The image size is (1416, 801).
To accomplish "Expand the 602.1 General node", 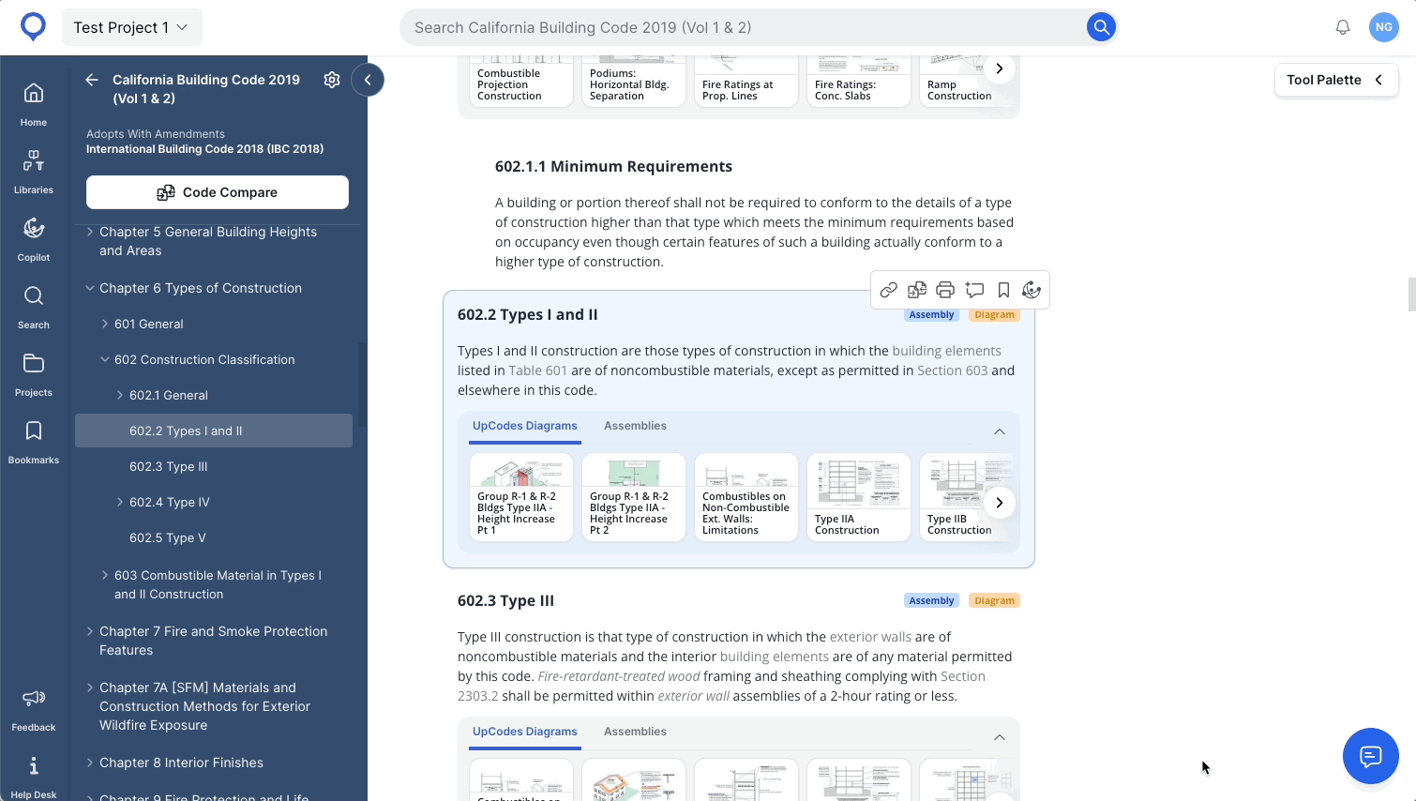I will (x=120, y=395).
